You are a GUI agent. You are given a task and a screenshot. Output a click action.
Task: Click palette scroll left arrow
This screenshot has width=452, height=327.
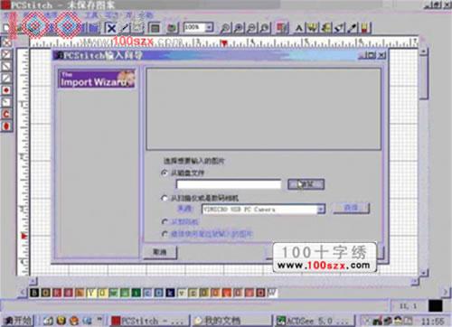pos(23,292)
